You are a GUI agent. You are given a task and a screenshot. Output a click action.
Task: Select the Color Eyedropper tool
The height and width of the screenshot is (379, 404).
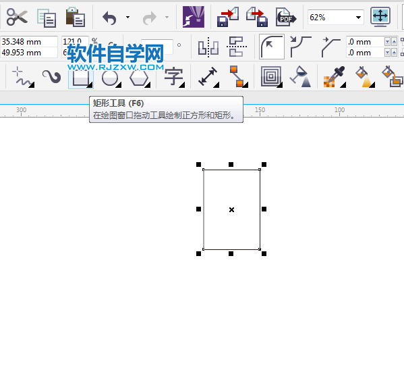pos(334,77)
